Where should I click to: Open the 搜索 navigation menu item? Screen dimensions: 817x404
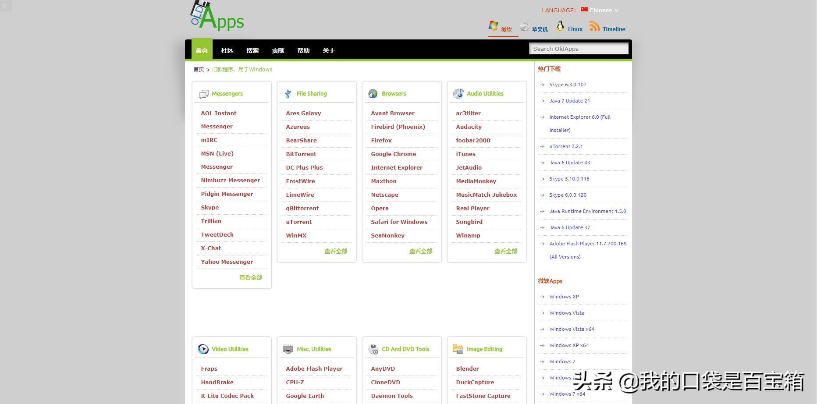[x=252, y=50]
